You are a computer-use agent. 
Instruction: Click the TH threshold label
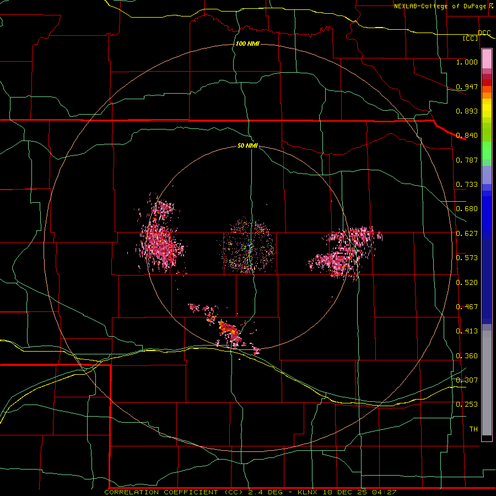473,429
